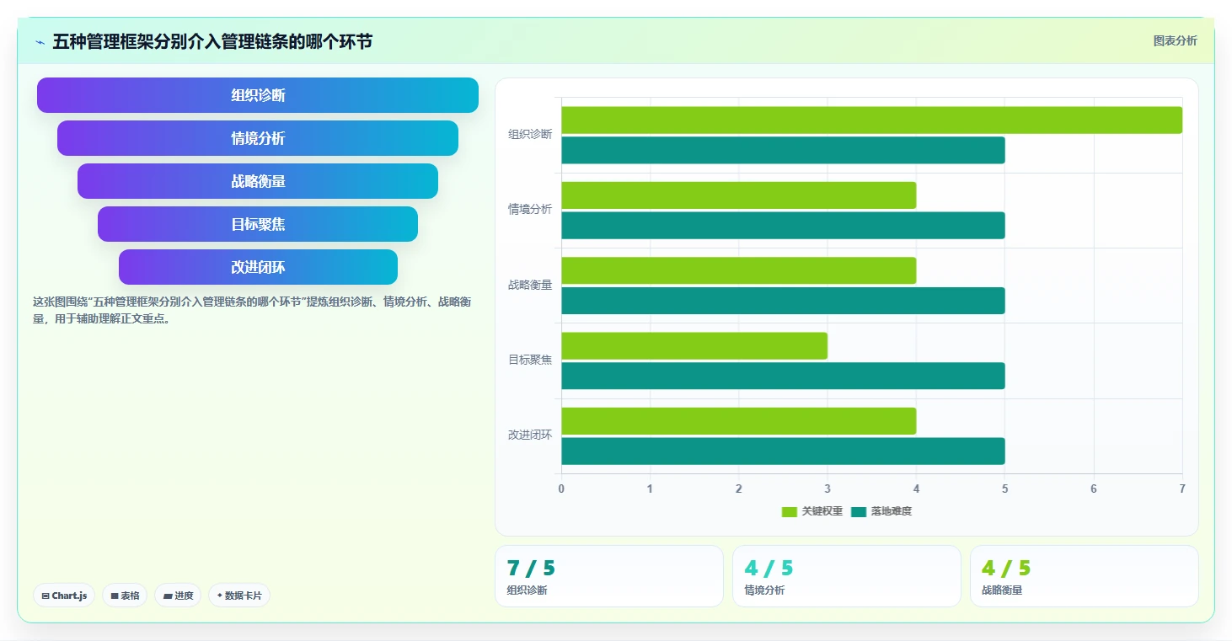Click the 战略衡量 y-axis label

530,285
